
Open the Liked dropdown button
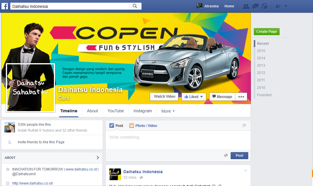coord(194,97)
